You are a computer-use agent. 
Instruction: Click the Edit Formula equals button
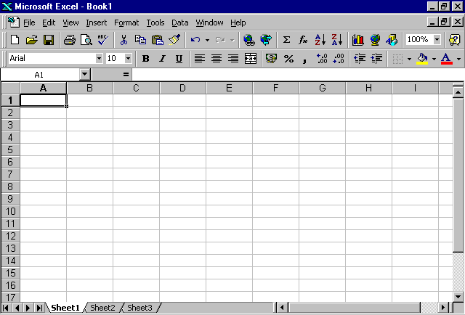(126, 75)
